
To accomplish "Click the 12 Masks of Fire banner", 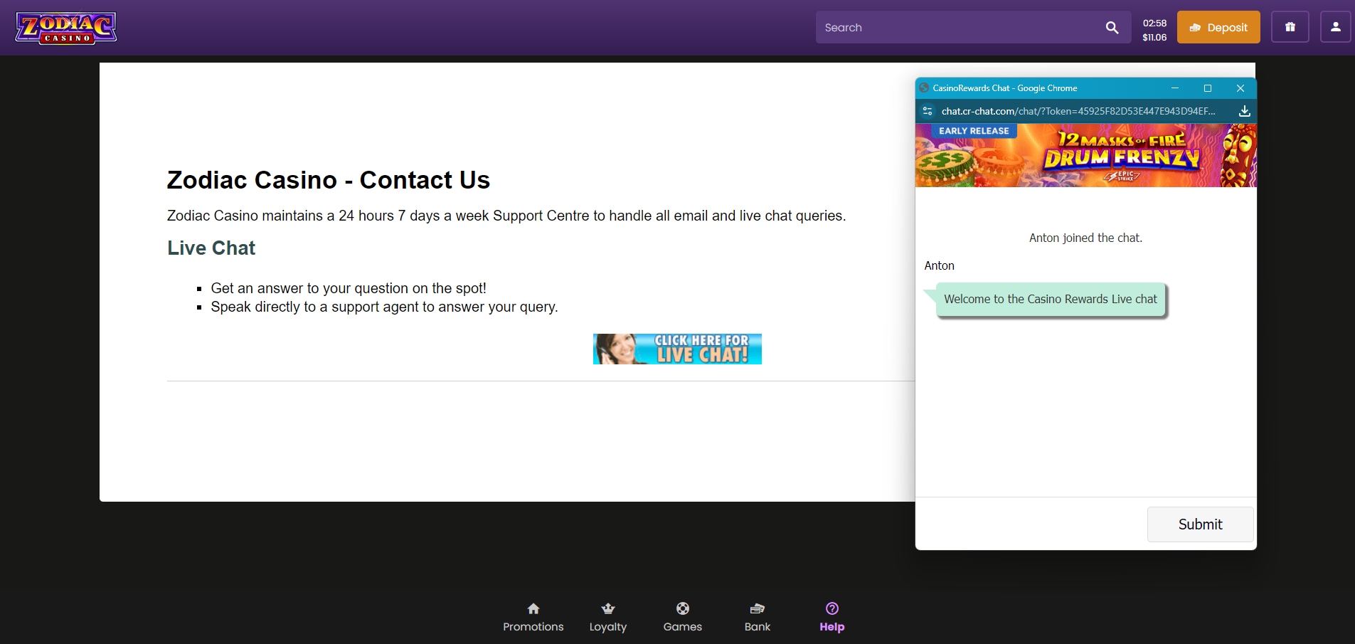I will 1086,156.
